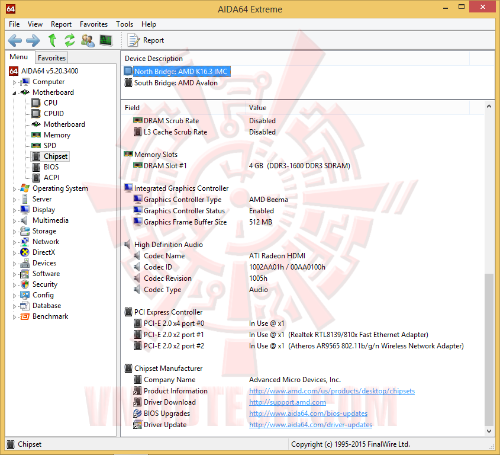Click the Software tree icon
This screenshot has width=500, height=455.
24,274
